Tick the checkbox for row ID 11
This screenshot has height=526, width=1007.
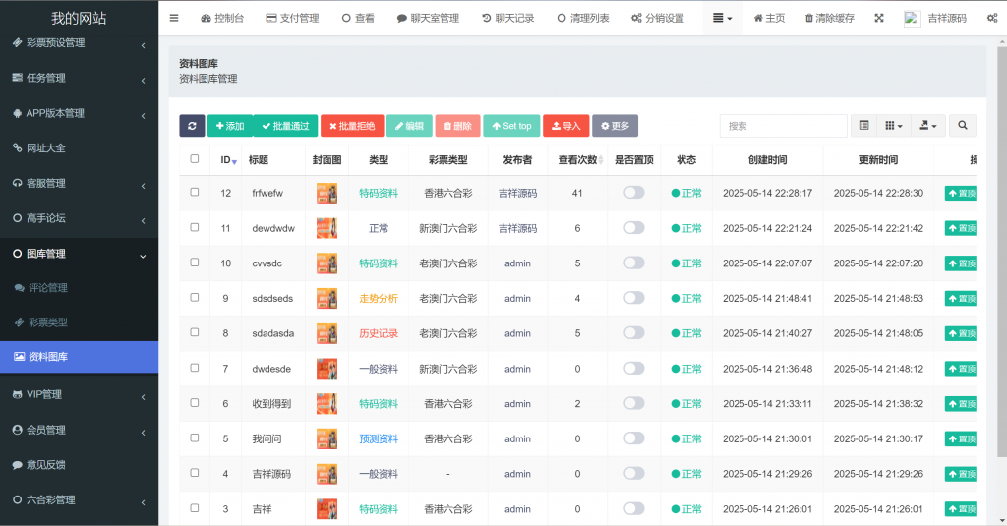pos(195,228)
